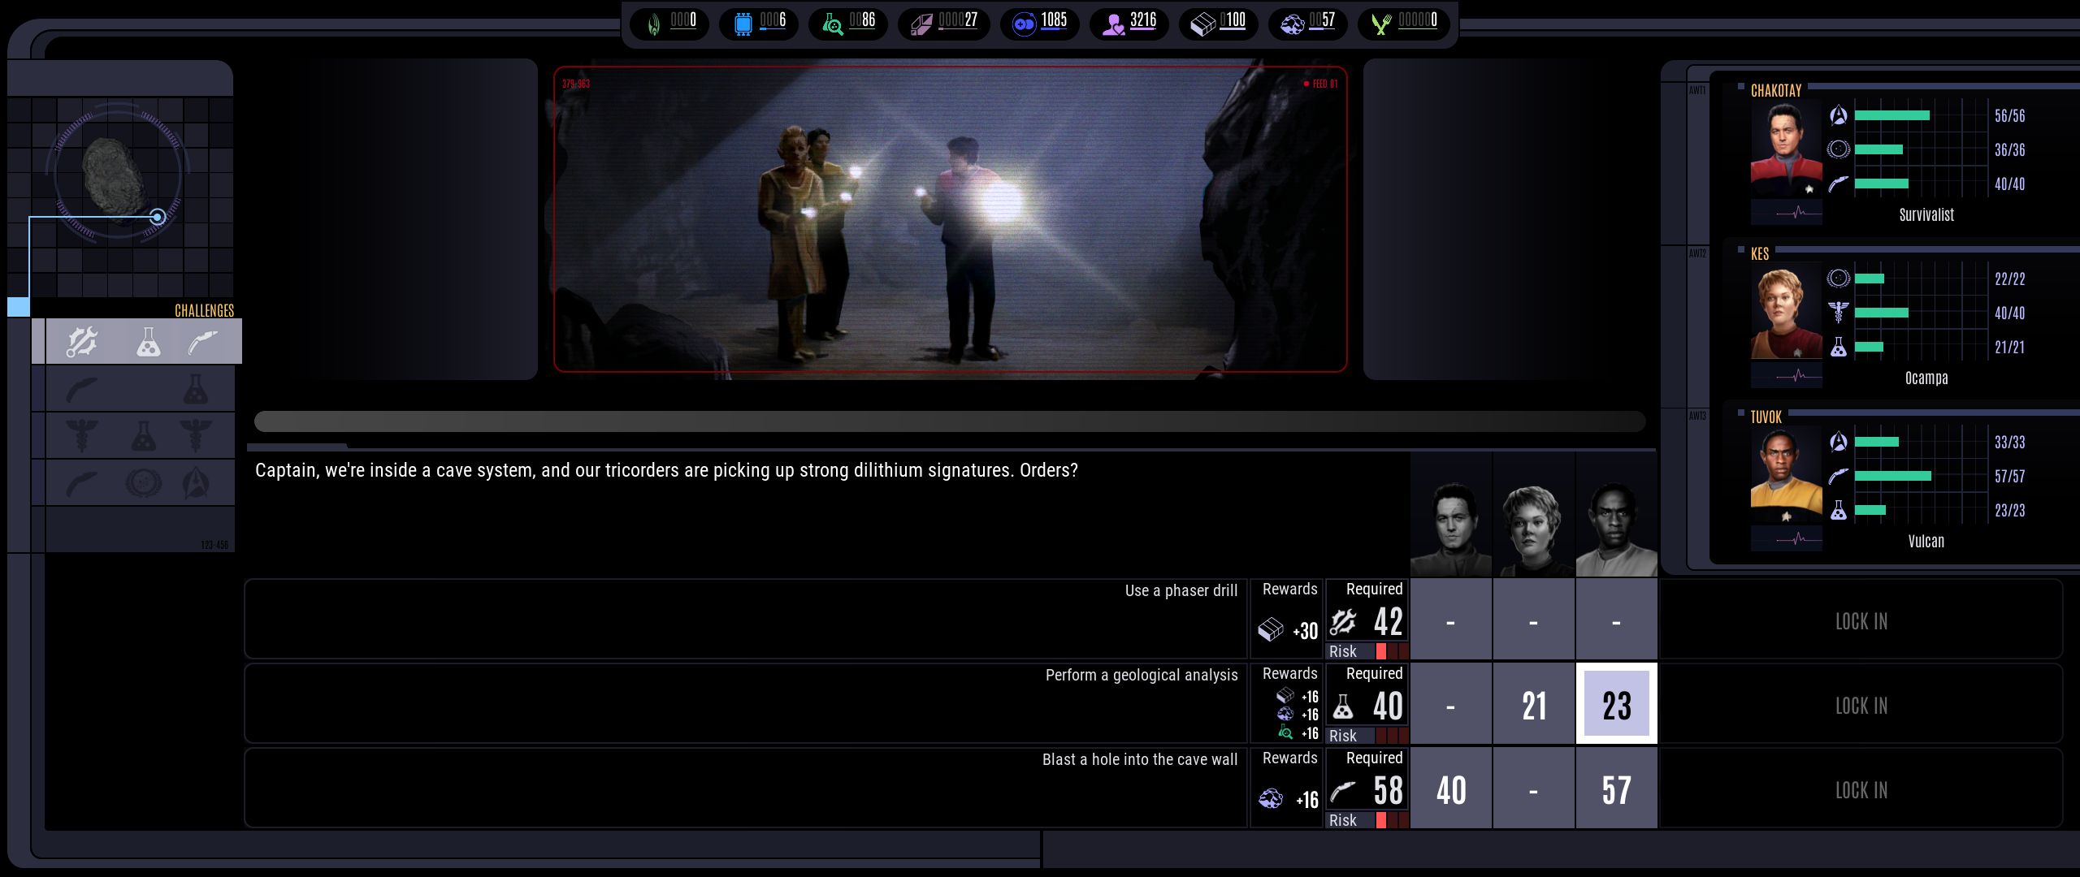This screenshot has height=877, width=2080.
Task: Select Tuvok's 23 for geological analysis
Action: 1616,705
